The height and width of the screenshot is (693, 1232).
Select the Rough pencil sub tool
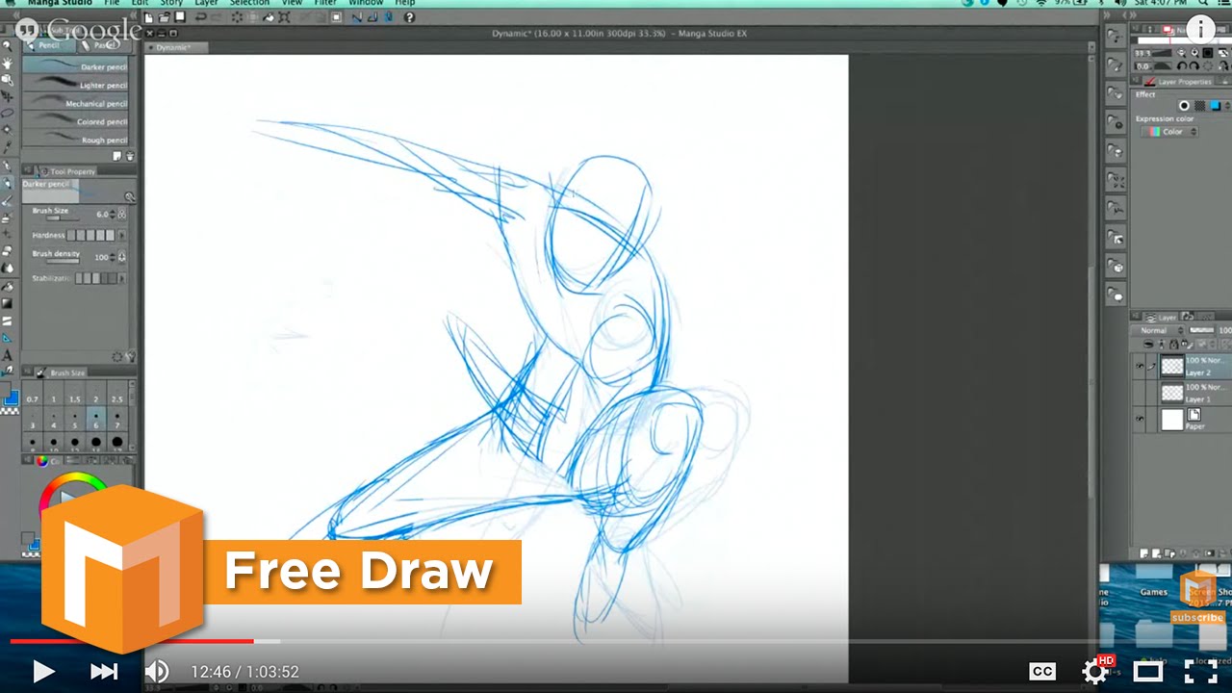click(76, 140)
